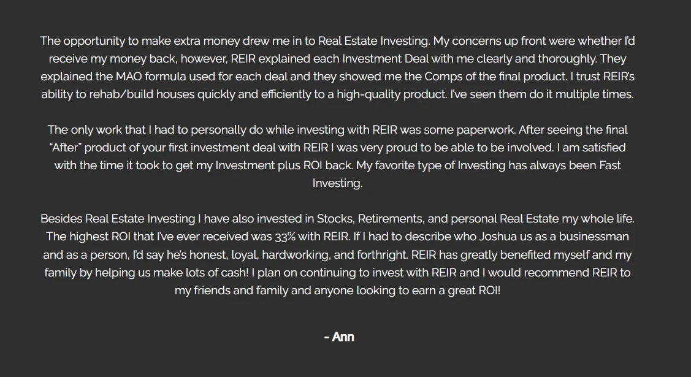Click the phrase "Real Estate Investing" in first paragraph
Screen dimensions: 691x377
pos(373,41)
